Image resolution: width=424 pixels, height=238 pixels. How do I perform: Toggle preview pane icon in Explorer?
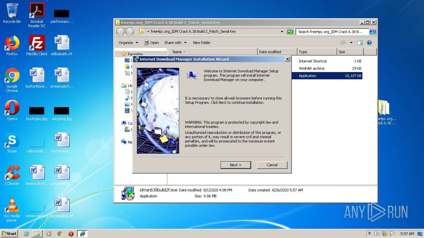(x=360, y=43)
